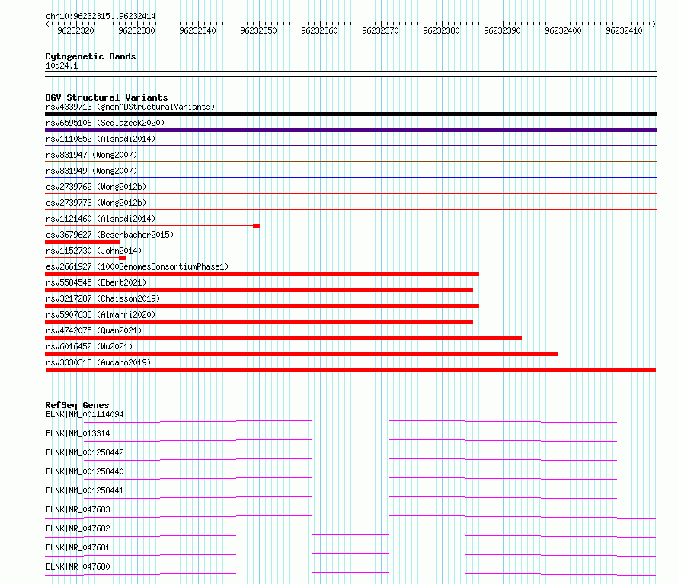Click the red bar under nsv5584545
This screenshot has width=678, height=584.
[259, 290]
